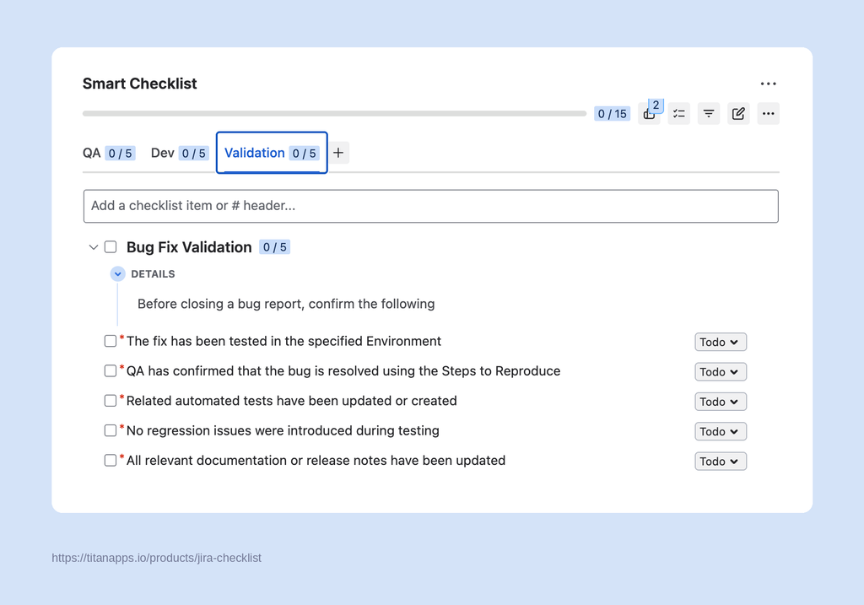Open Todo status dropdown for fix tested item
Screen dimensions: 864x605
point(721,343)
